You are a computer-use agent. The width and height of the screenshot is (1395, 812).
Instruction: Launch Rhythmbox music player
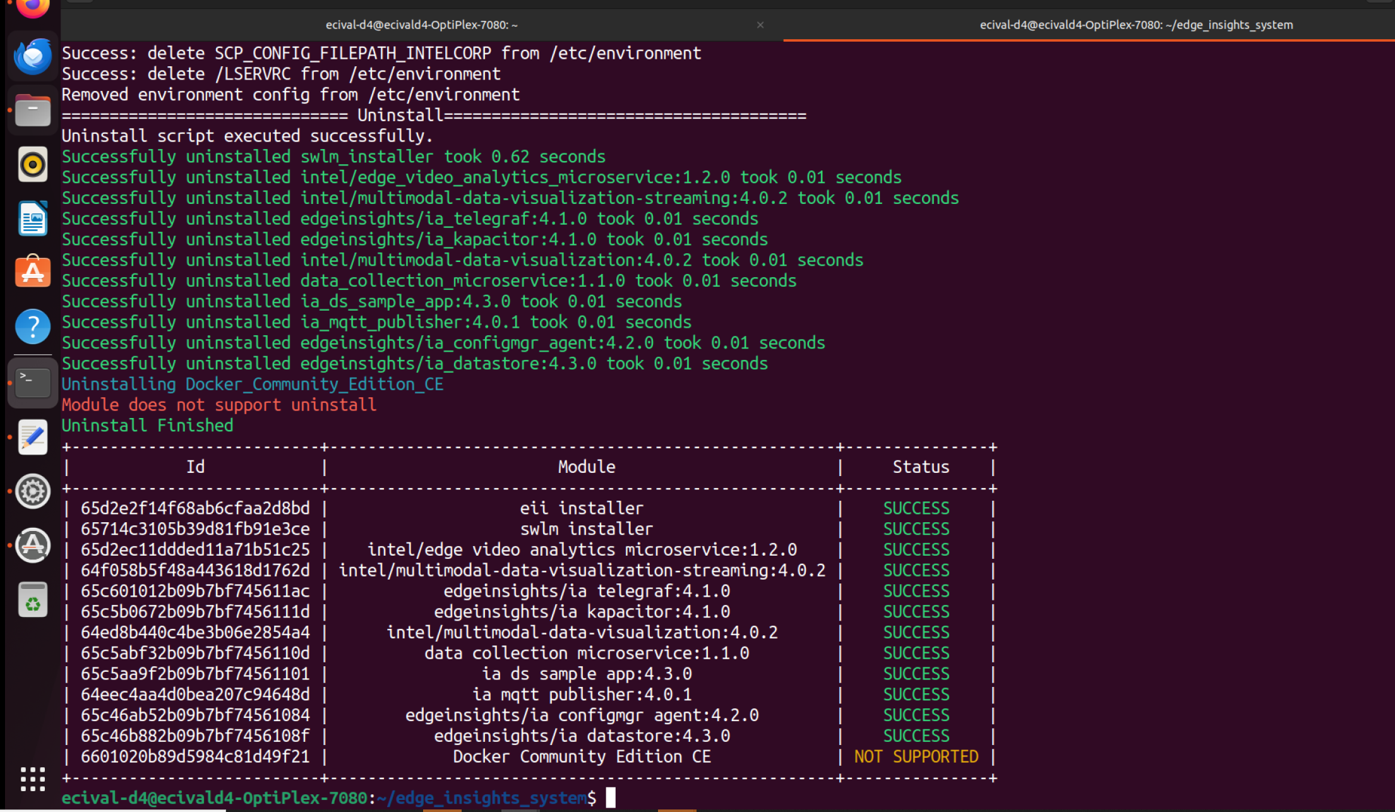(33, 165)
